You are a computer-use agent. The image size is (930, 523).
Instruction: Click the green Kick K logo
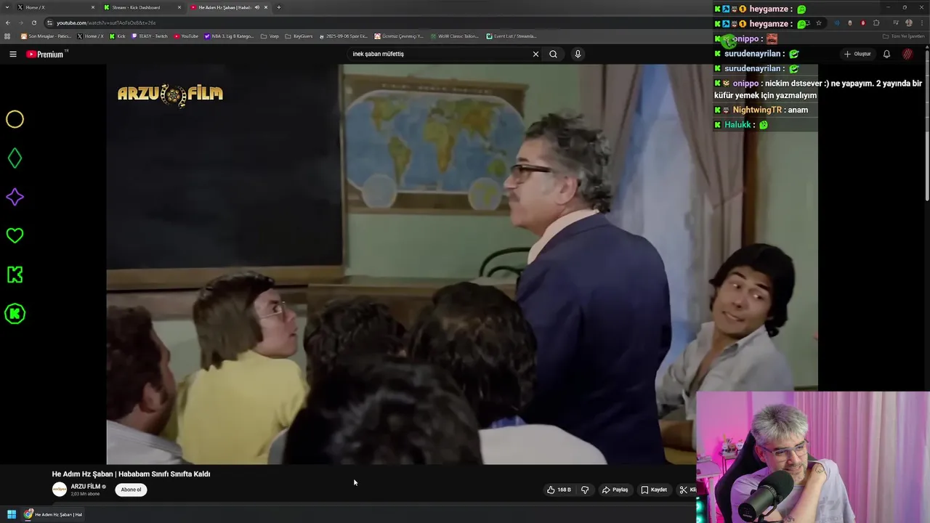click(15, 275)
